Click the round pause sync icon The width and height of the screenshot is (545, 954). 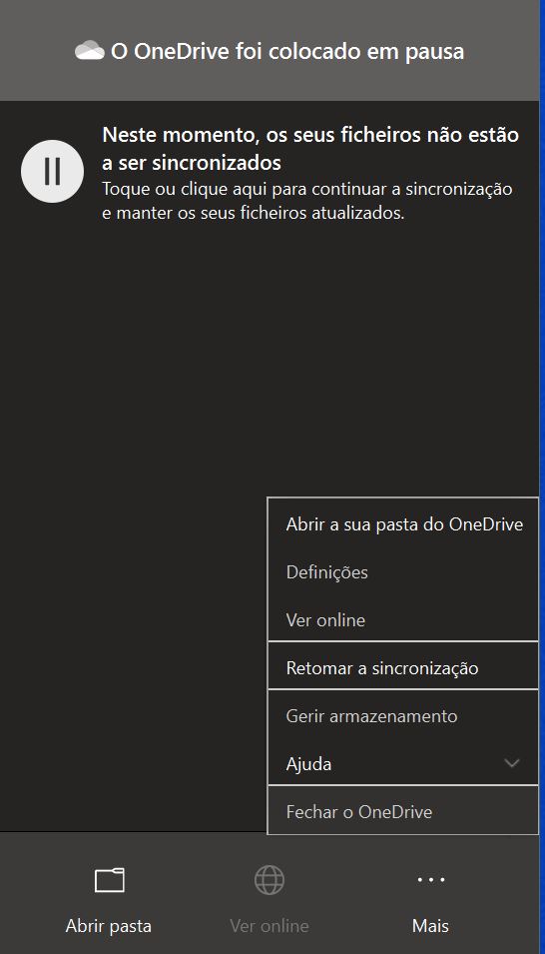pyautogui.click(x=52, y=172)
